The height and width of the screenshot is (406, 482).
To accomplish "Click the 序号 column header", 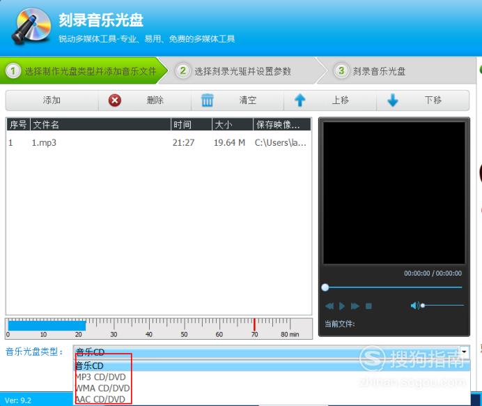I will click(x=18, y=125).
